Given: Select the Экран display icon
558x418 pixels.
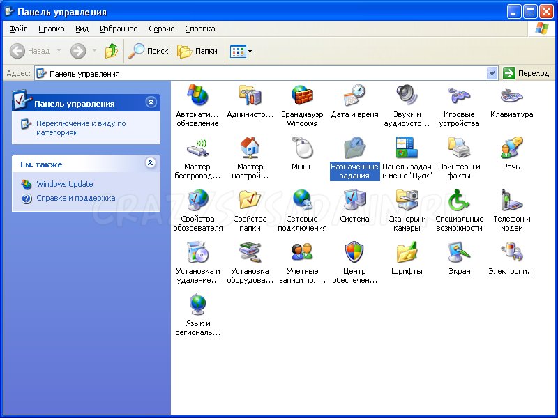Looking at the screenshot, I should [459, 252].
